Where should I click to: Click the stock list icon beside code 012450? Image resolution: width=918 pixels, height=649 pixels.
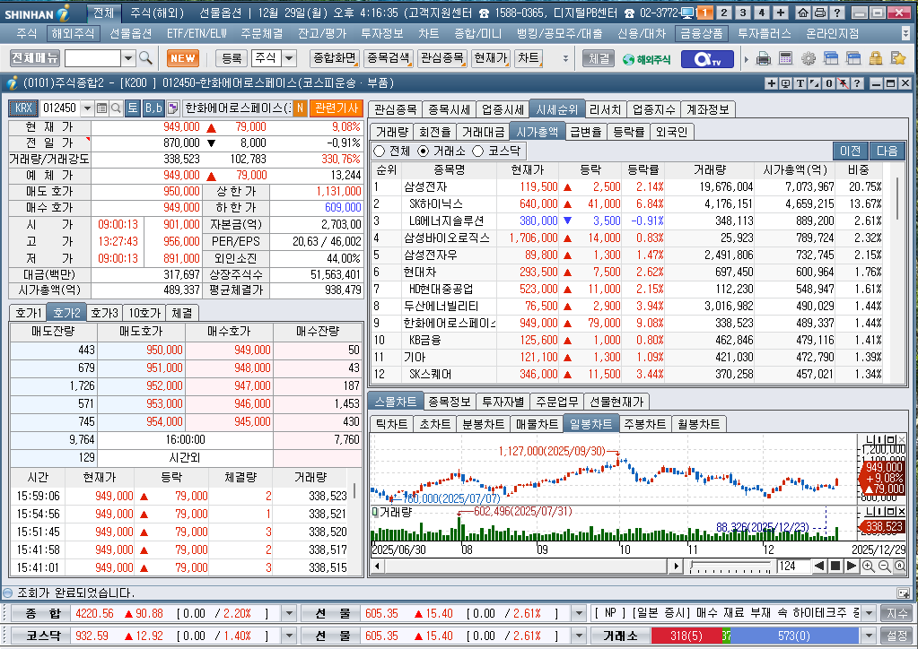click(102, 108)
